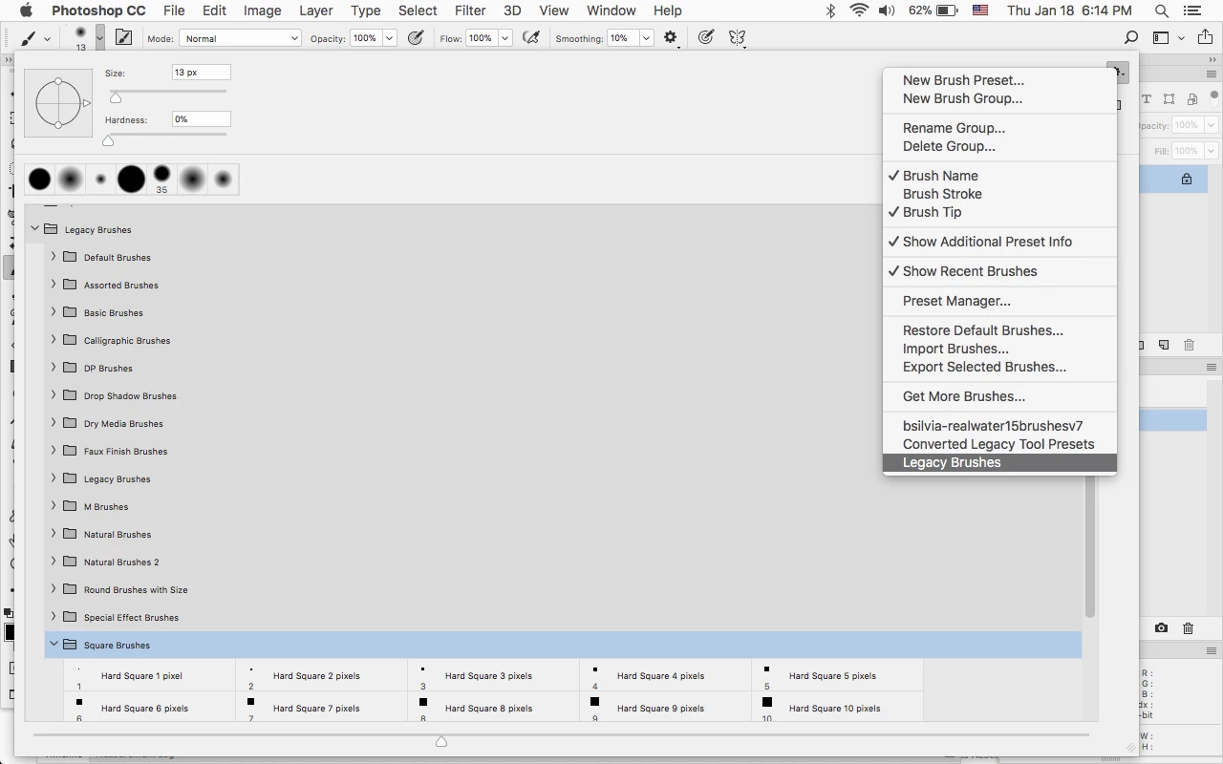1223x764 pixels.
Task: Open Opacity value dropdown arrow
Action: pos(389,38)
